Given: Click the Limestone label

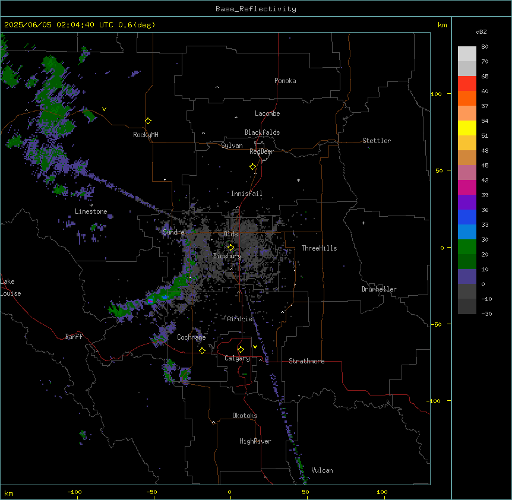Looking at the screenshot, I should point(91,211).
